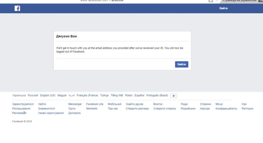Open Facebook Lite link
Viewport: 263px width, 143px height.
[95, 104]
